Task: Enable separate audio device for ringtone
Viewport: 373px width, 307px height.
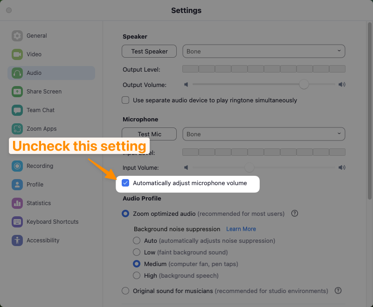Action: 125,100
